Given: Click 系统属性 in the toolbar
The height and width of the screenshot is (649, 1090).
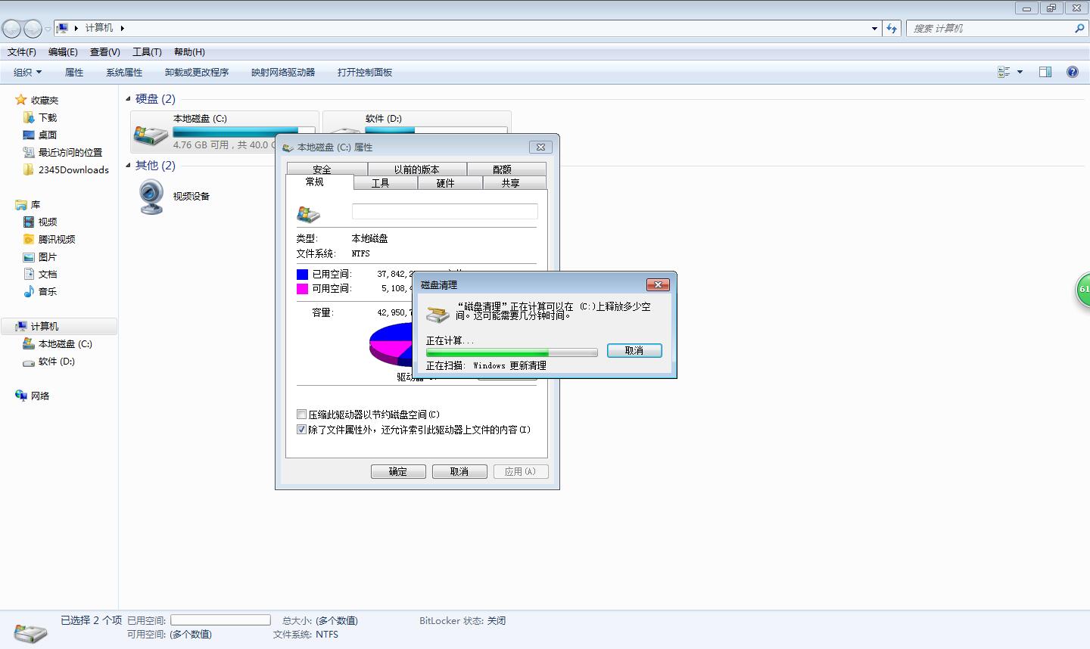Looking at the screenshot, I should click(124, 72).
